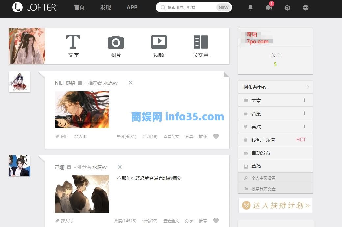Click the 达人扶持计划 banner
Screen dimensions: 342x227
click(276, 205)
